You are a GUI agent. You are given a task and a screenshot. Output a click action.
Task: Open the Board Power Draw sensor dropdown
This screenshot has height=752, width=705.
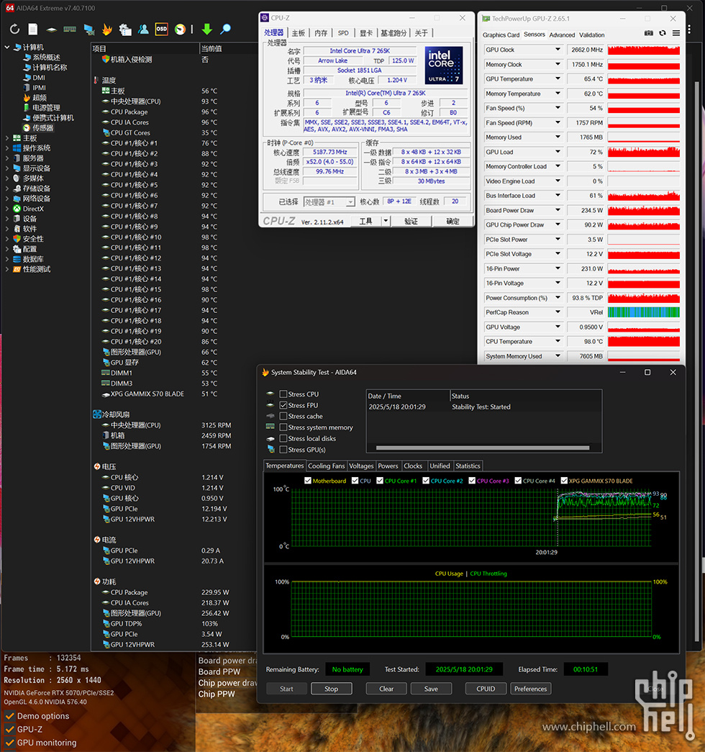(558, 210)
